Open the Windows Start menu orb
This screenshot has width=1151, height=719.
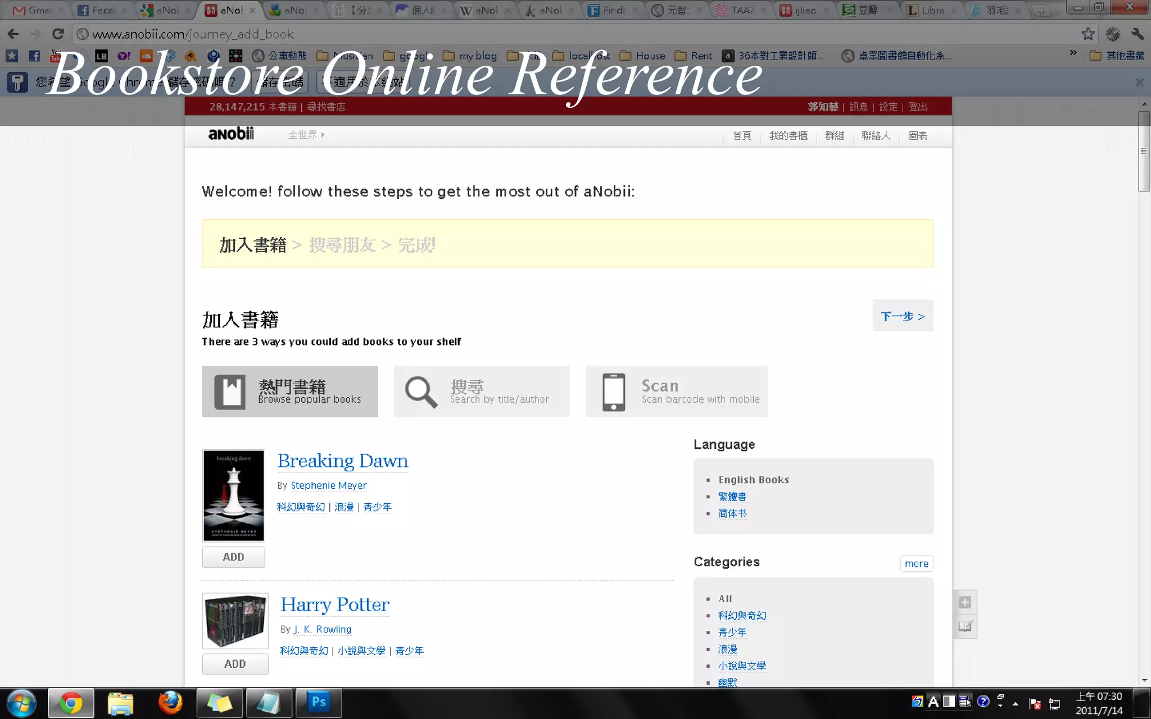click(x=22, y=703)
